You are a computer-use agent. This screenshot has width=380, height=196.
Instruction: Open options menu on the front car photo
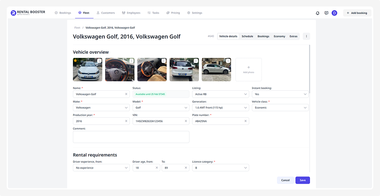click(x=99, y=61)
